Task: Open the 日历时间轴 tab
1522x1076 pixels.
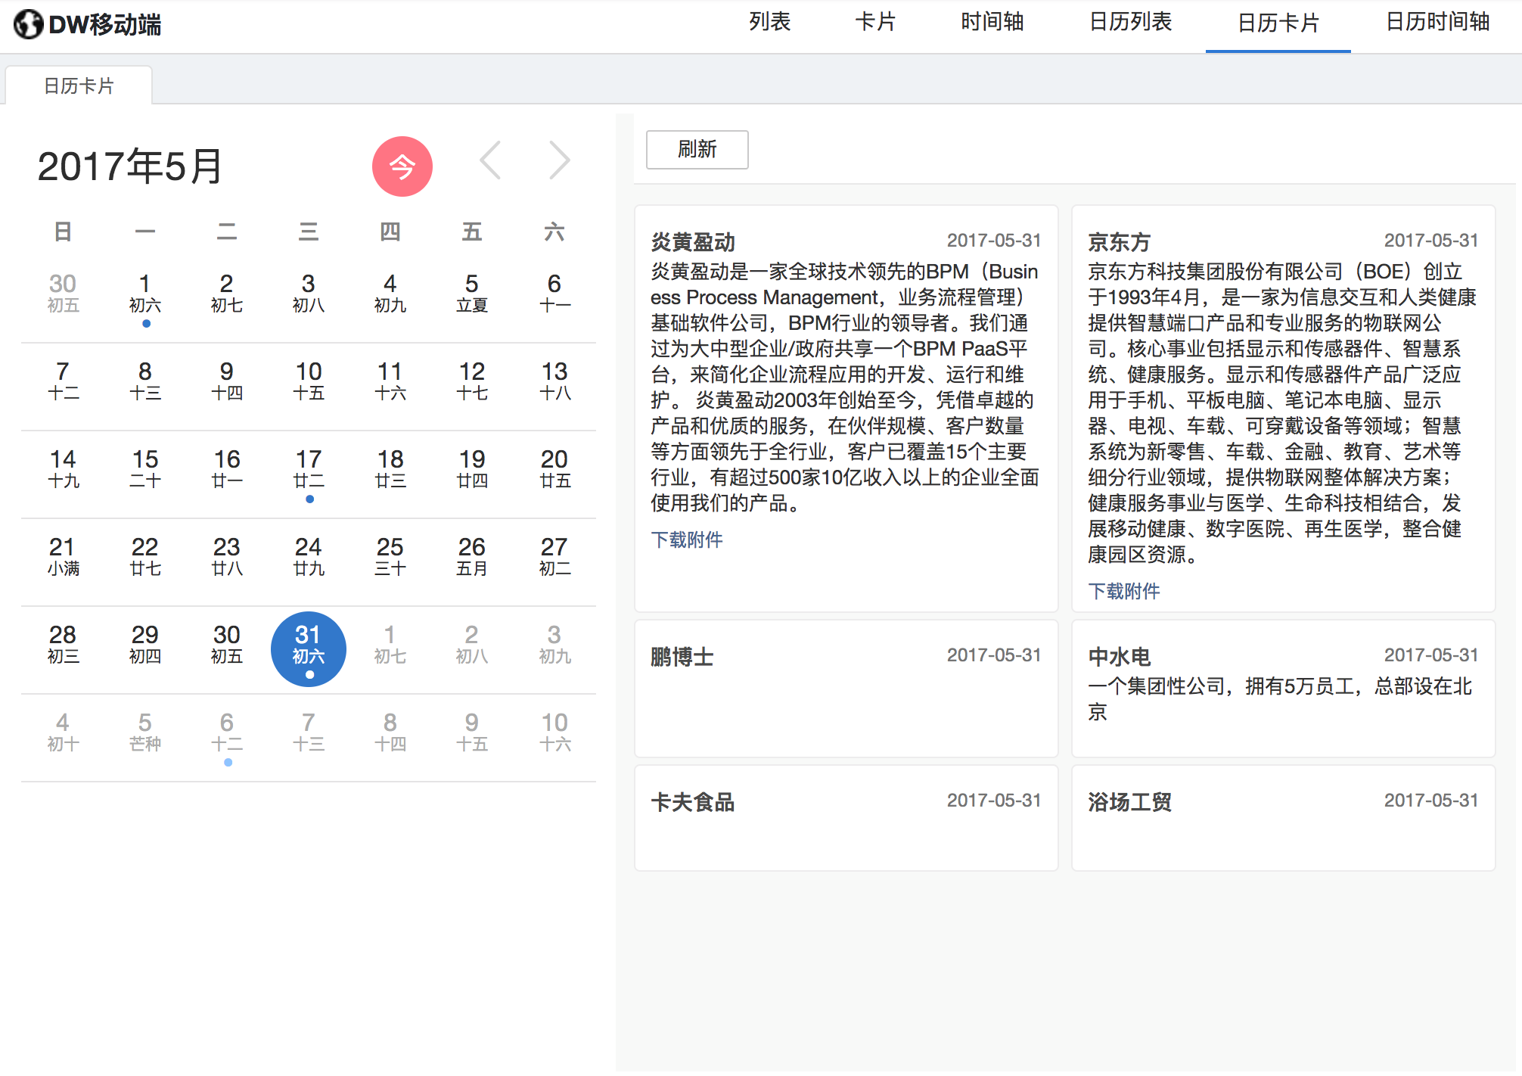Action: point(1437,22)
